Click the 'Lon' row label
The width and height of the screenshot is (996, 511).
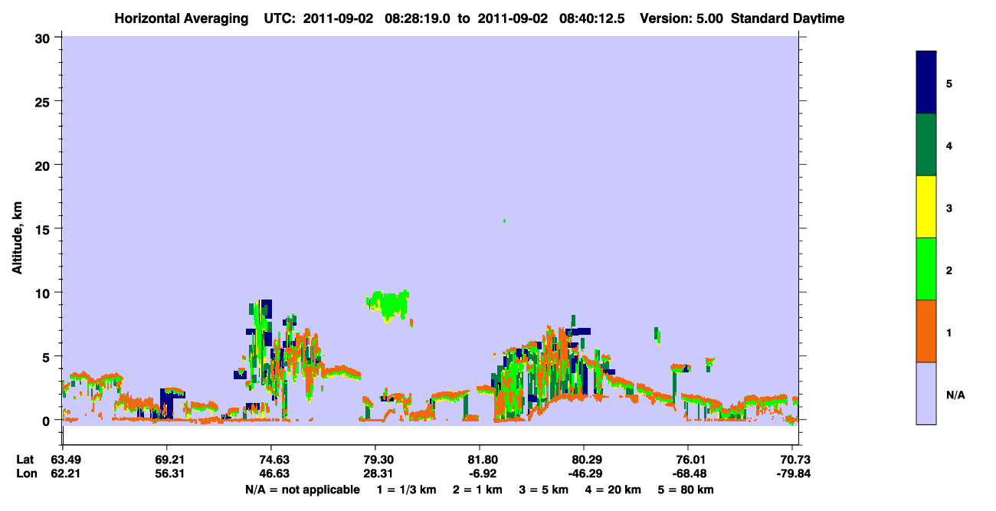click(x=26, y=473)
